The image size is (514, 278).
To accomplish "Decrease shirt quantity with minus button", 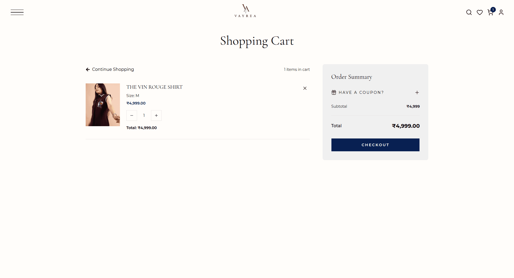I will (x=132, y=115).
